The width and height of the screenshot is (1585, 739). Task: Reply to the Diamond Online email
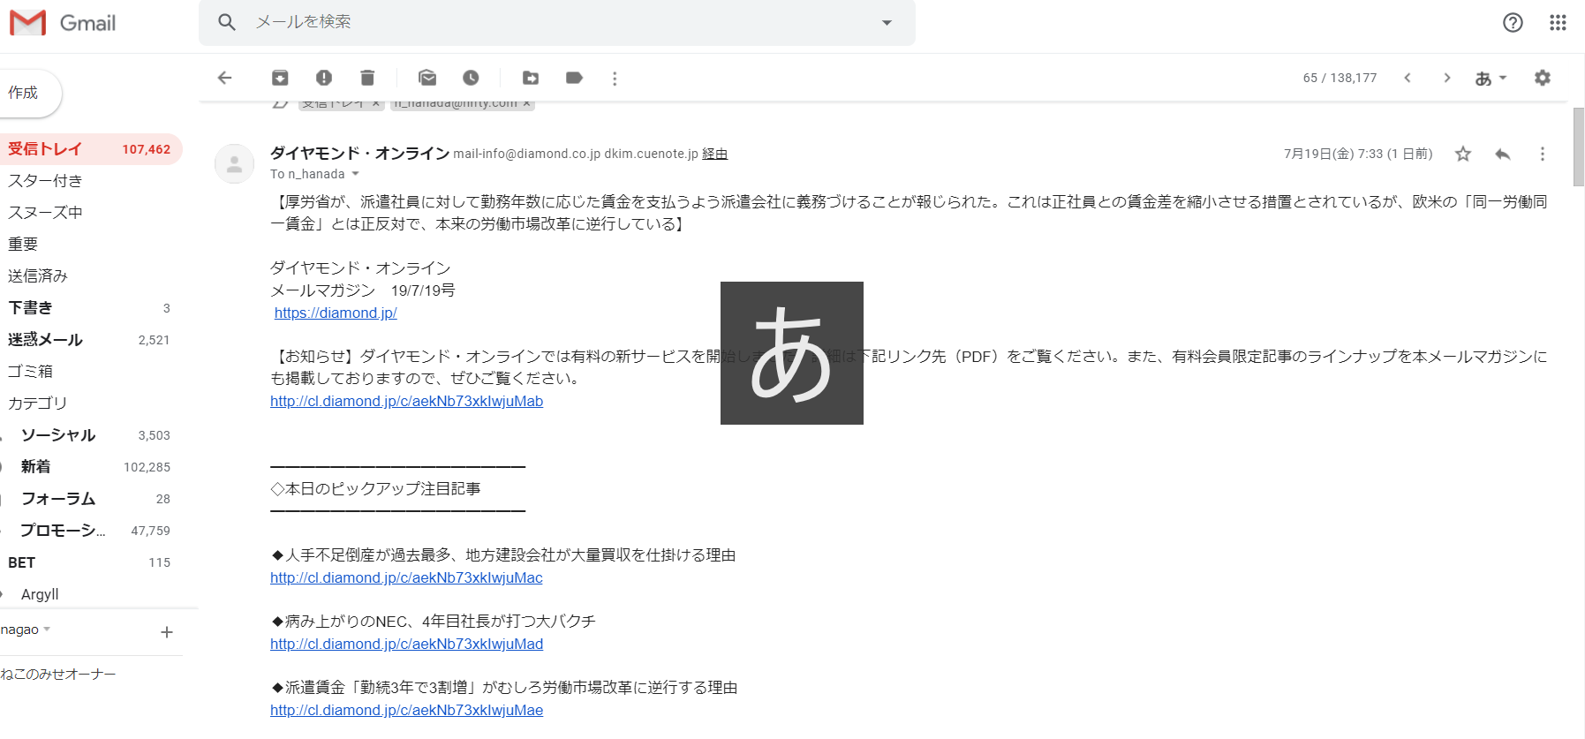pos(1503,154)
